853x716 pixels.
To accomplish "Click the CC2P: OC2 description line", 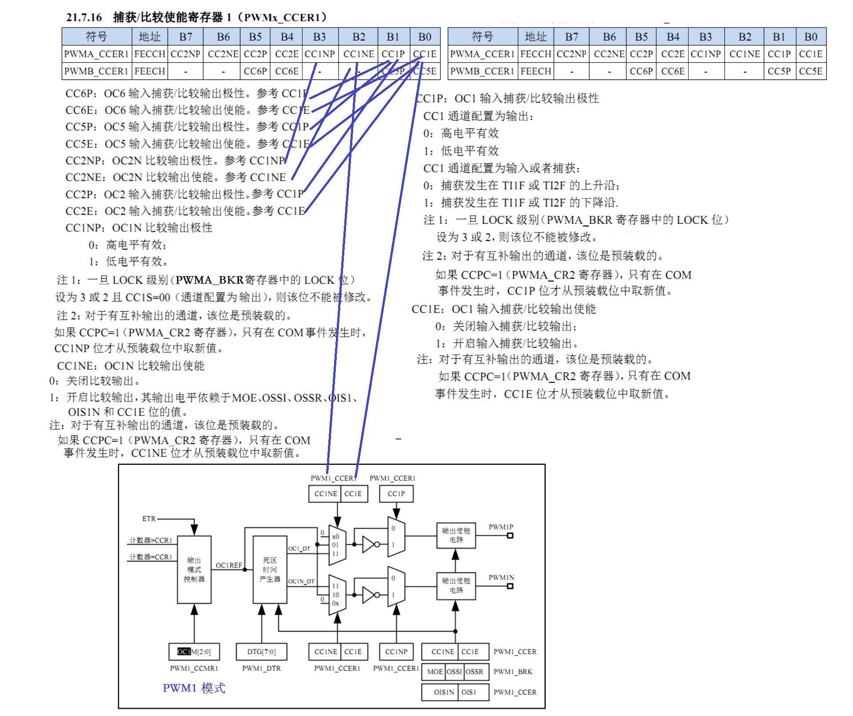I will (184, 194).
